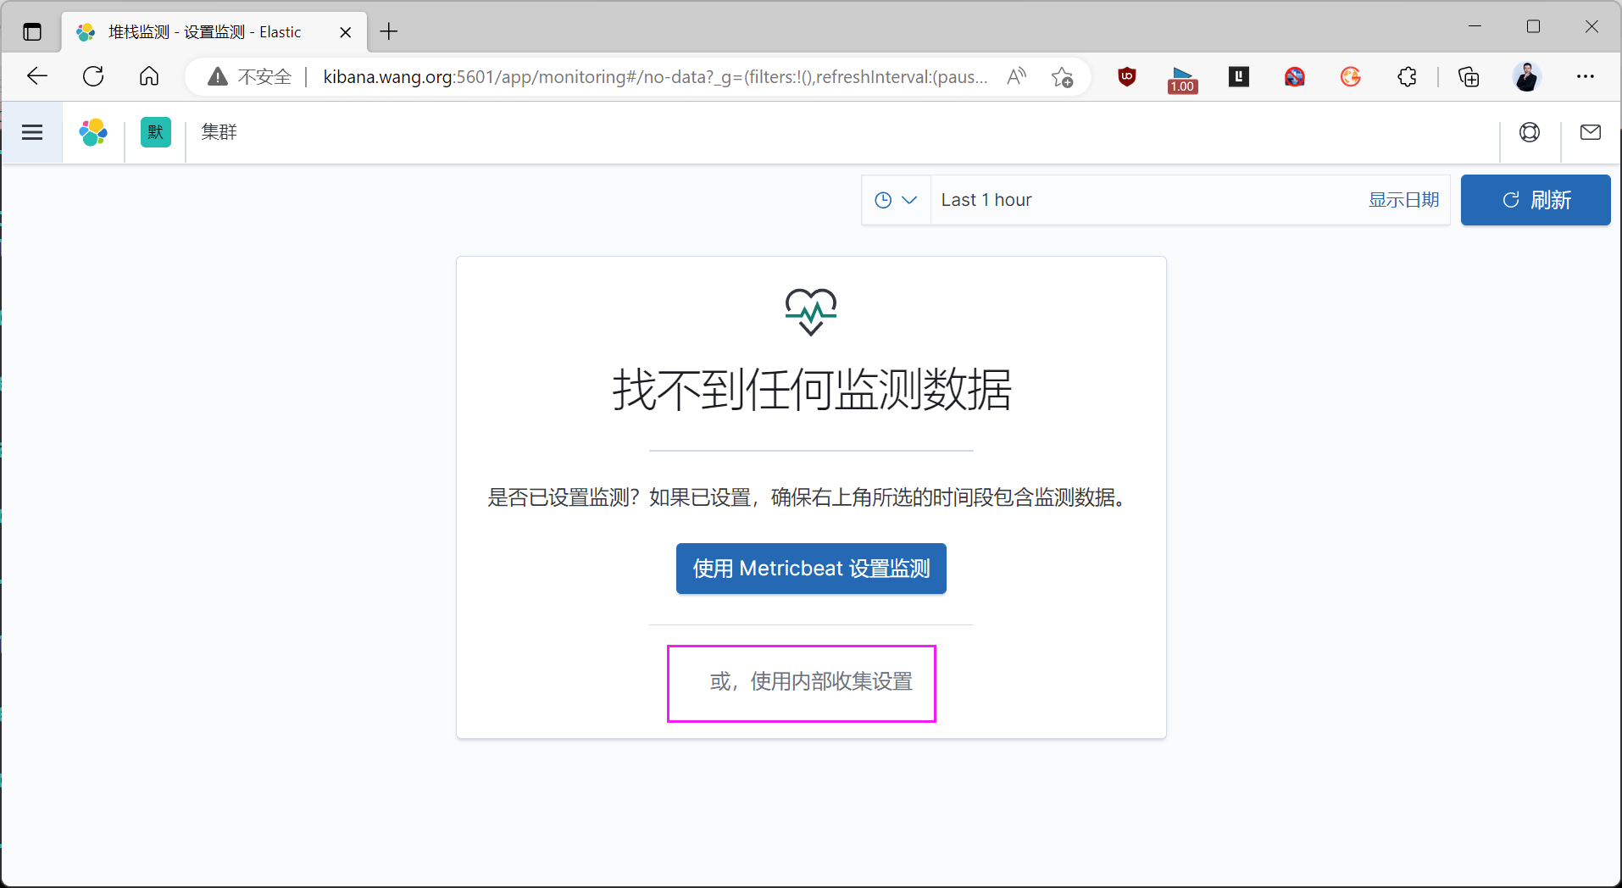Click the 集群 breadcrumb
Screen dimensions: 1622x888
point(219,132)
